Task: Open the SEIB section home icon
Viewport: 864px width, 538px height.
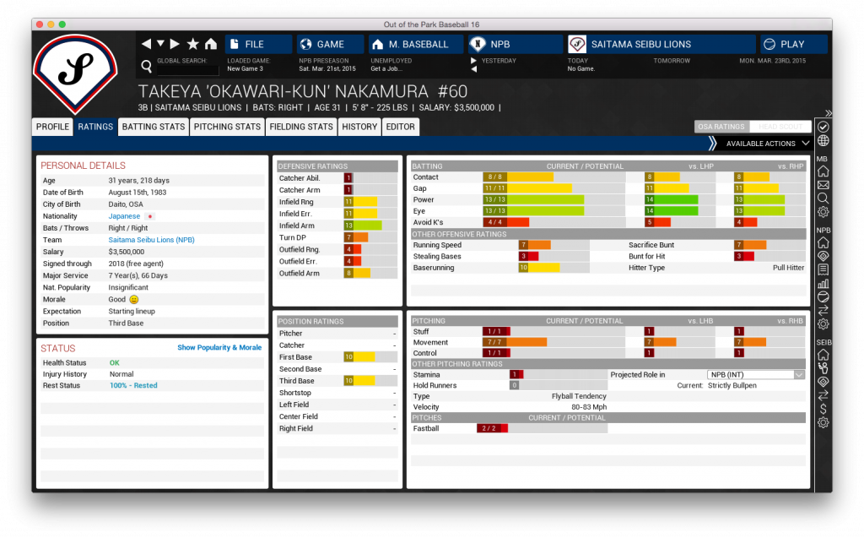Action: 823,355
